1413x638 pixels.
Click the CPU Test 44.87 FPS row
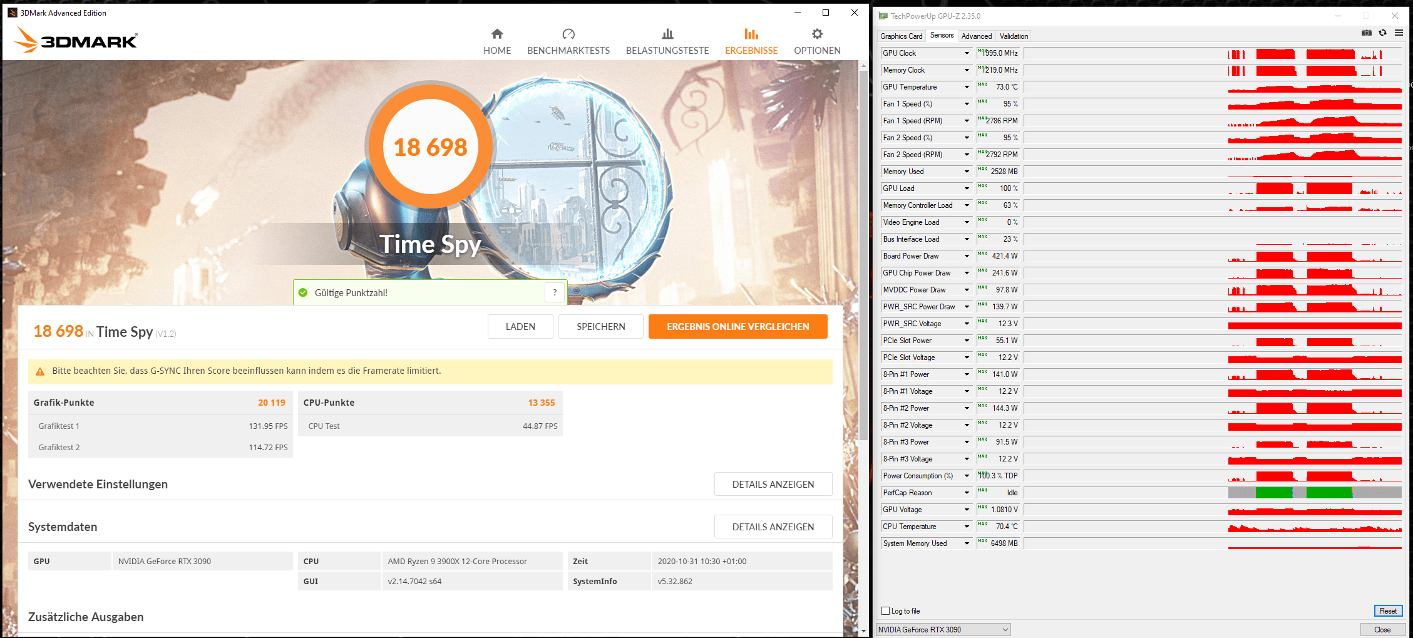coord(431,426)
